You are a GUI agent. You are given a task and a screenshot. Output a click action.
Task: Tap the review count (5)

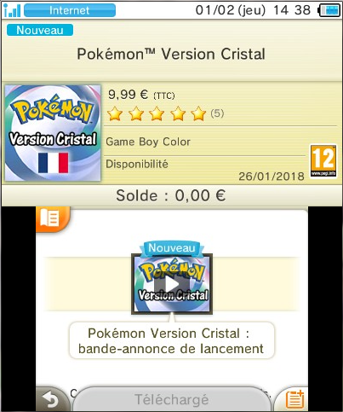click(217, 113)
